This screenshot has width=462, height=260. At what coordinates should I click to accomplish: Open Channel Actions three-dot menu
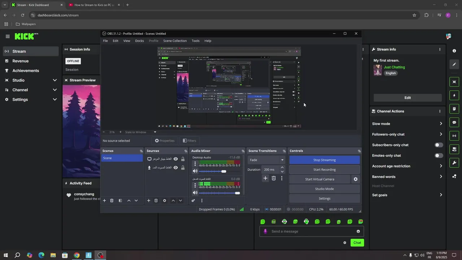coord(440,111)
